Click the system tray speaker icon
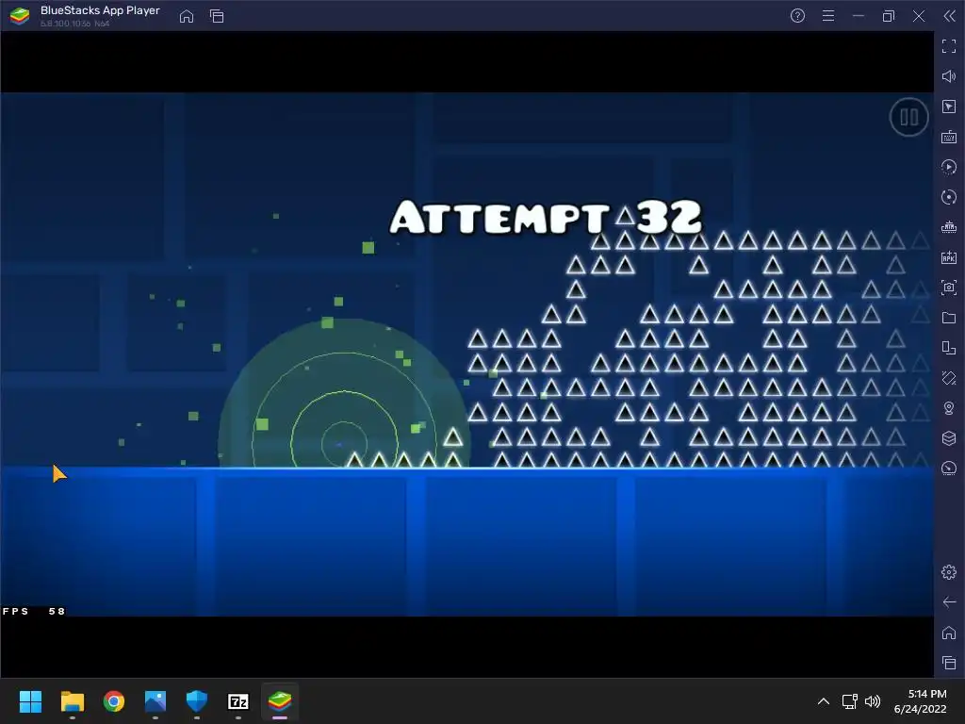The image size is (965, 724). click(x=872, y=701)
